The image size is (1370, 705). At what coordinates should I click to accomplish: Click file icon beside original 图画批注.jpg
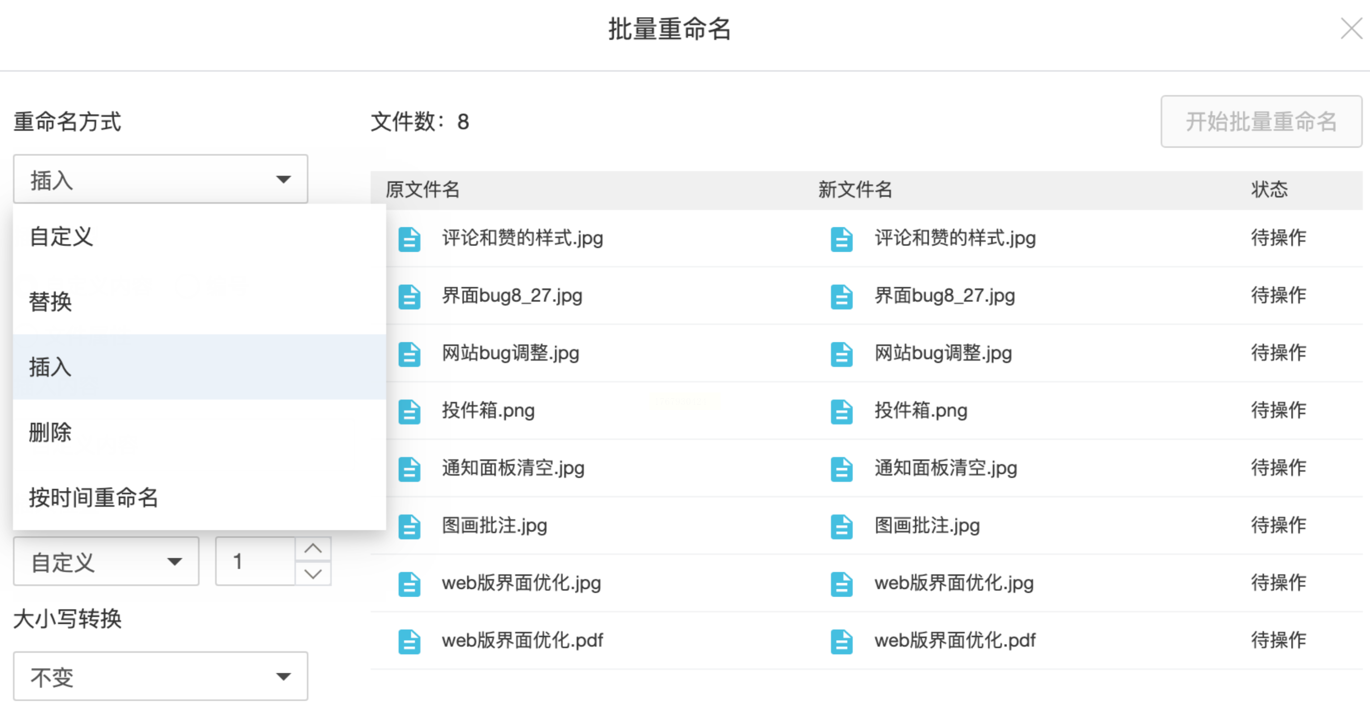(x=409, y=526)
